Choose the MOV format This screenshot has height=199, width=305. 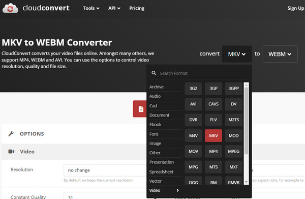(193, 151)
